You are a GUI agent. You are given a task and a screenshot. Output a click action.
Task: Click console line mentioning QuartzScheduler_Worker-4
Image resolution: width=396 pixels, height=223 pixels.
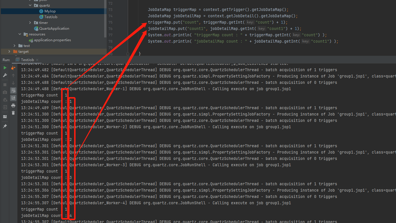click(x=156, y=203)
